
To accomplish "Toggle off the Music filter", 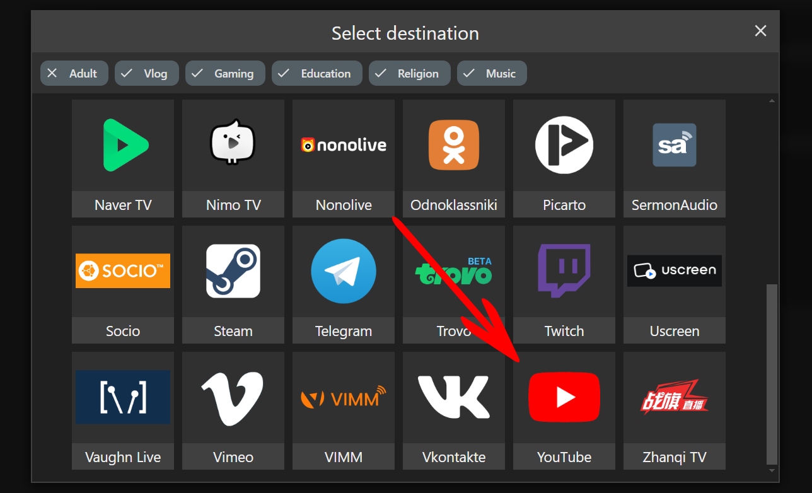I will click(492, 73).
